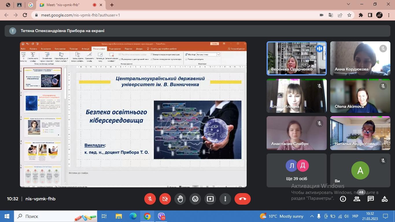This screenshot has width=395, height=222.
Task: Open the chat messages panel
Action: [x=371, y=199]
